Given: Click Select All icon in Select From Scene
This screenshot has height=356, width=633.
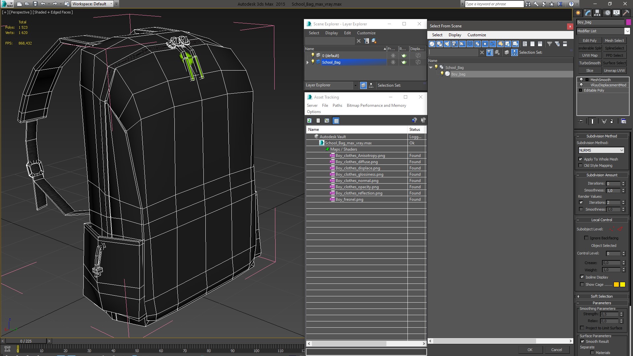Looking at the screenshot, I should 525,44.
